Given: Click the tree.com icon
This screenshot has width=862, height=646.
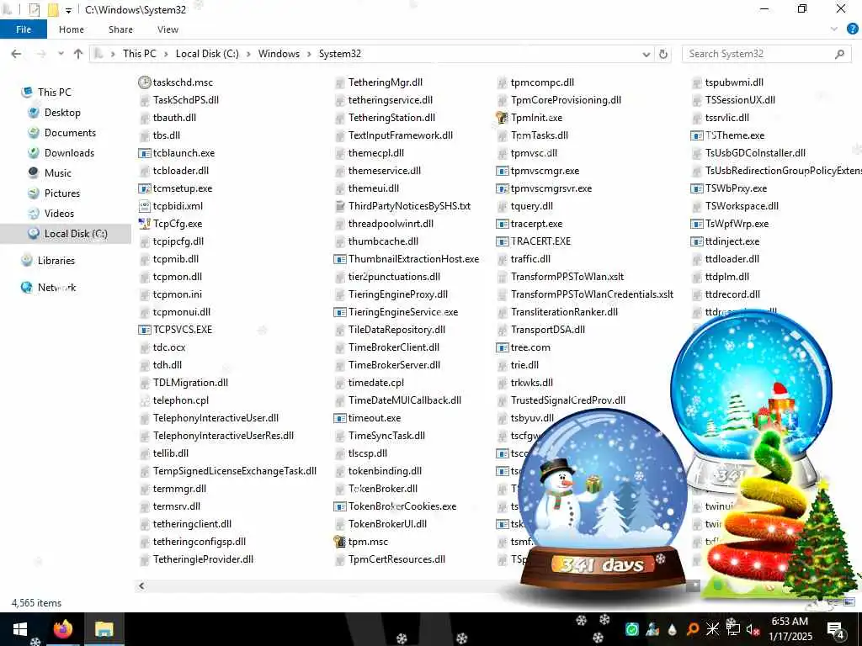Looking at the screenshot, I should click(x=502, y=347).
